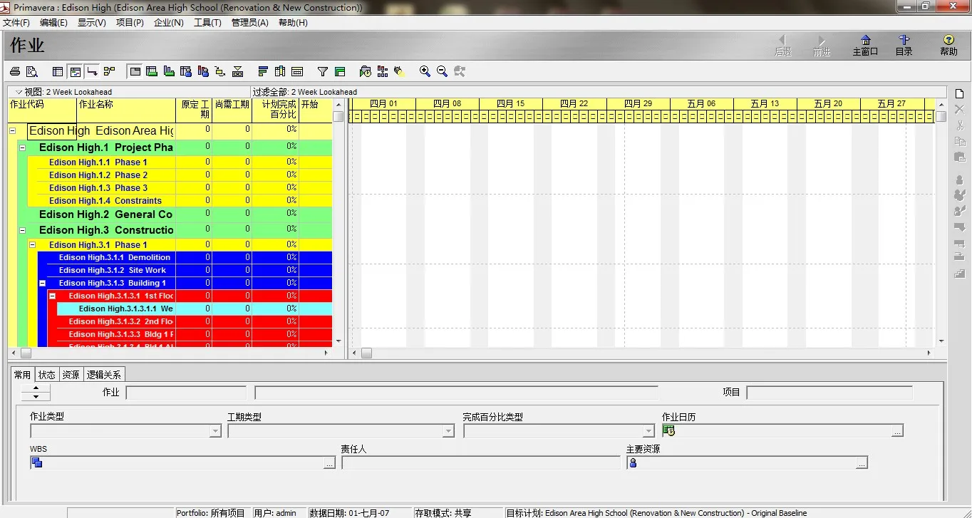Open the 作业类型 dropdown

pyautogui.click(x=215, y=431)
